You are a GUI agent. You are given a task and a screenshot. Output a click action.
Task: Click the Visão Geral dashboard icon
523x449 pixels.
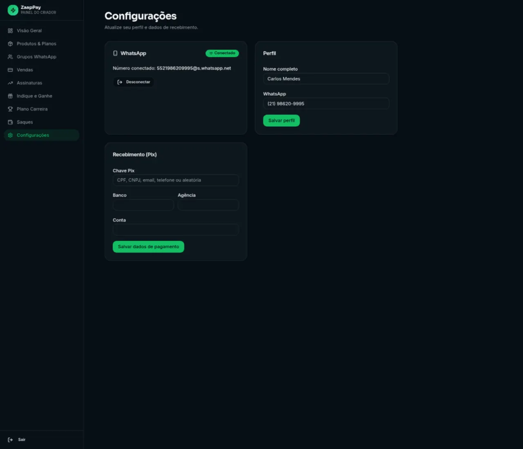pos(10,31)
